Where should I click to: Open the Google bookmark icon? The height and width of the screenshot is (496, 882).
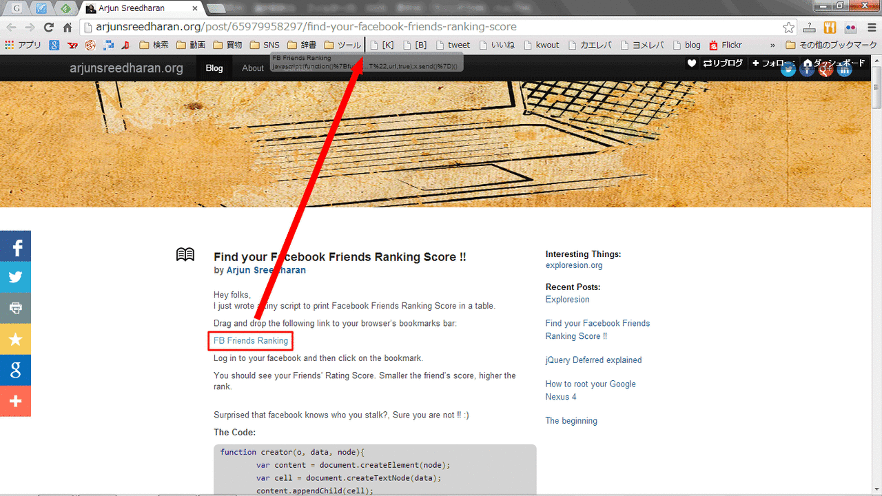click(x=54, y=45)
